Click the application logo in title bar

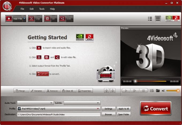point(7,6)
